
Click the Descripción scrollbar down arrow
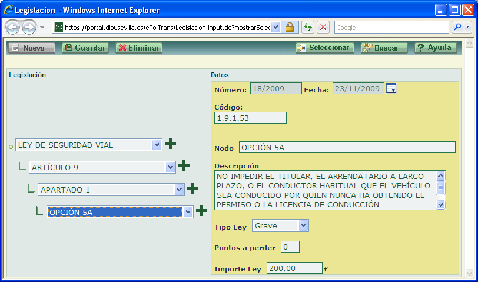point(441,204)
